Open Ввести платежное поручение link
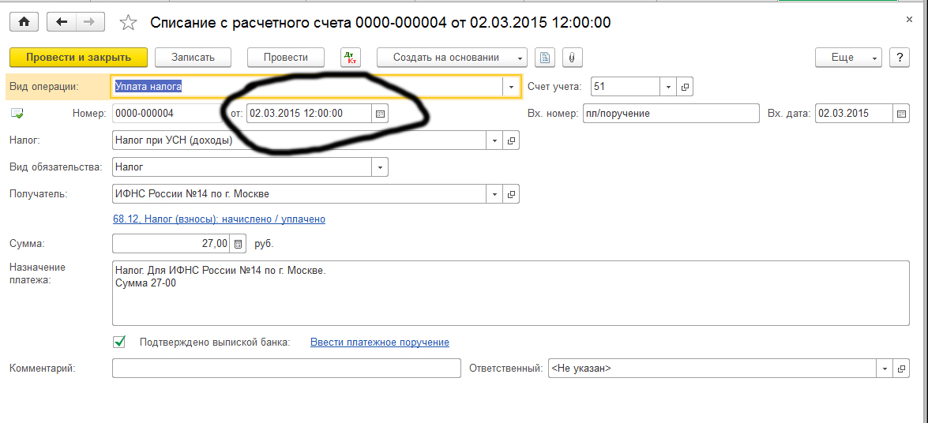The width and height of the screenshot is (928, 423). click(380, 342)
